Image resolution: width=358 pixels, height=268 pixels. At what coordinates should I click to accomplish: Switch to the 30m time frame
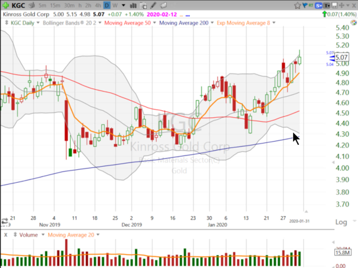point(69,5)
